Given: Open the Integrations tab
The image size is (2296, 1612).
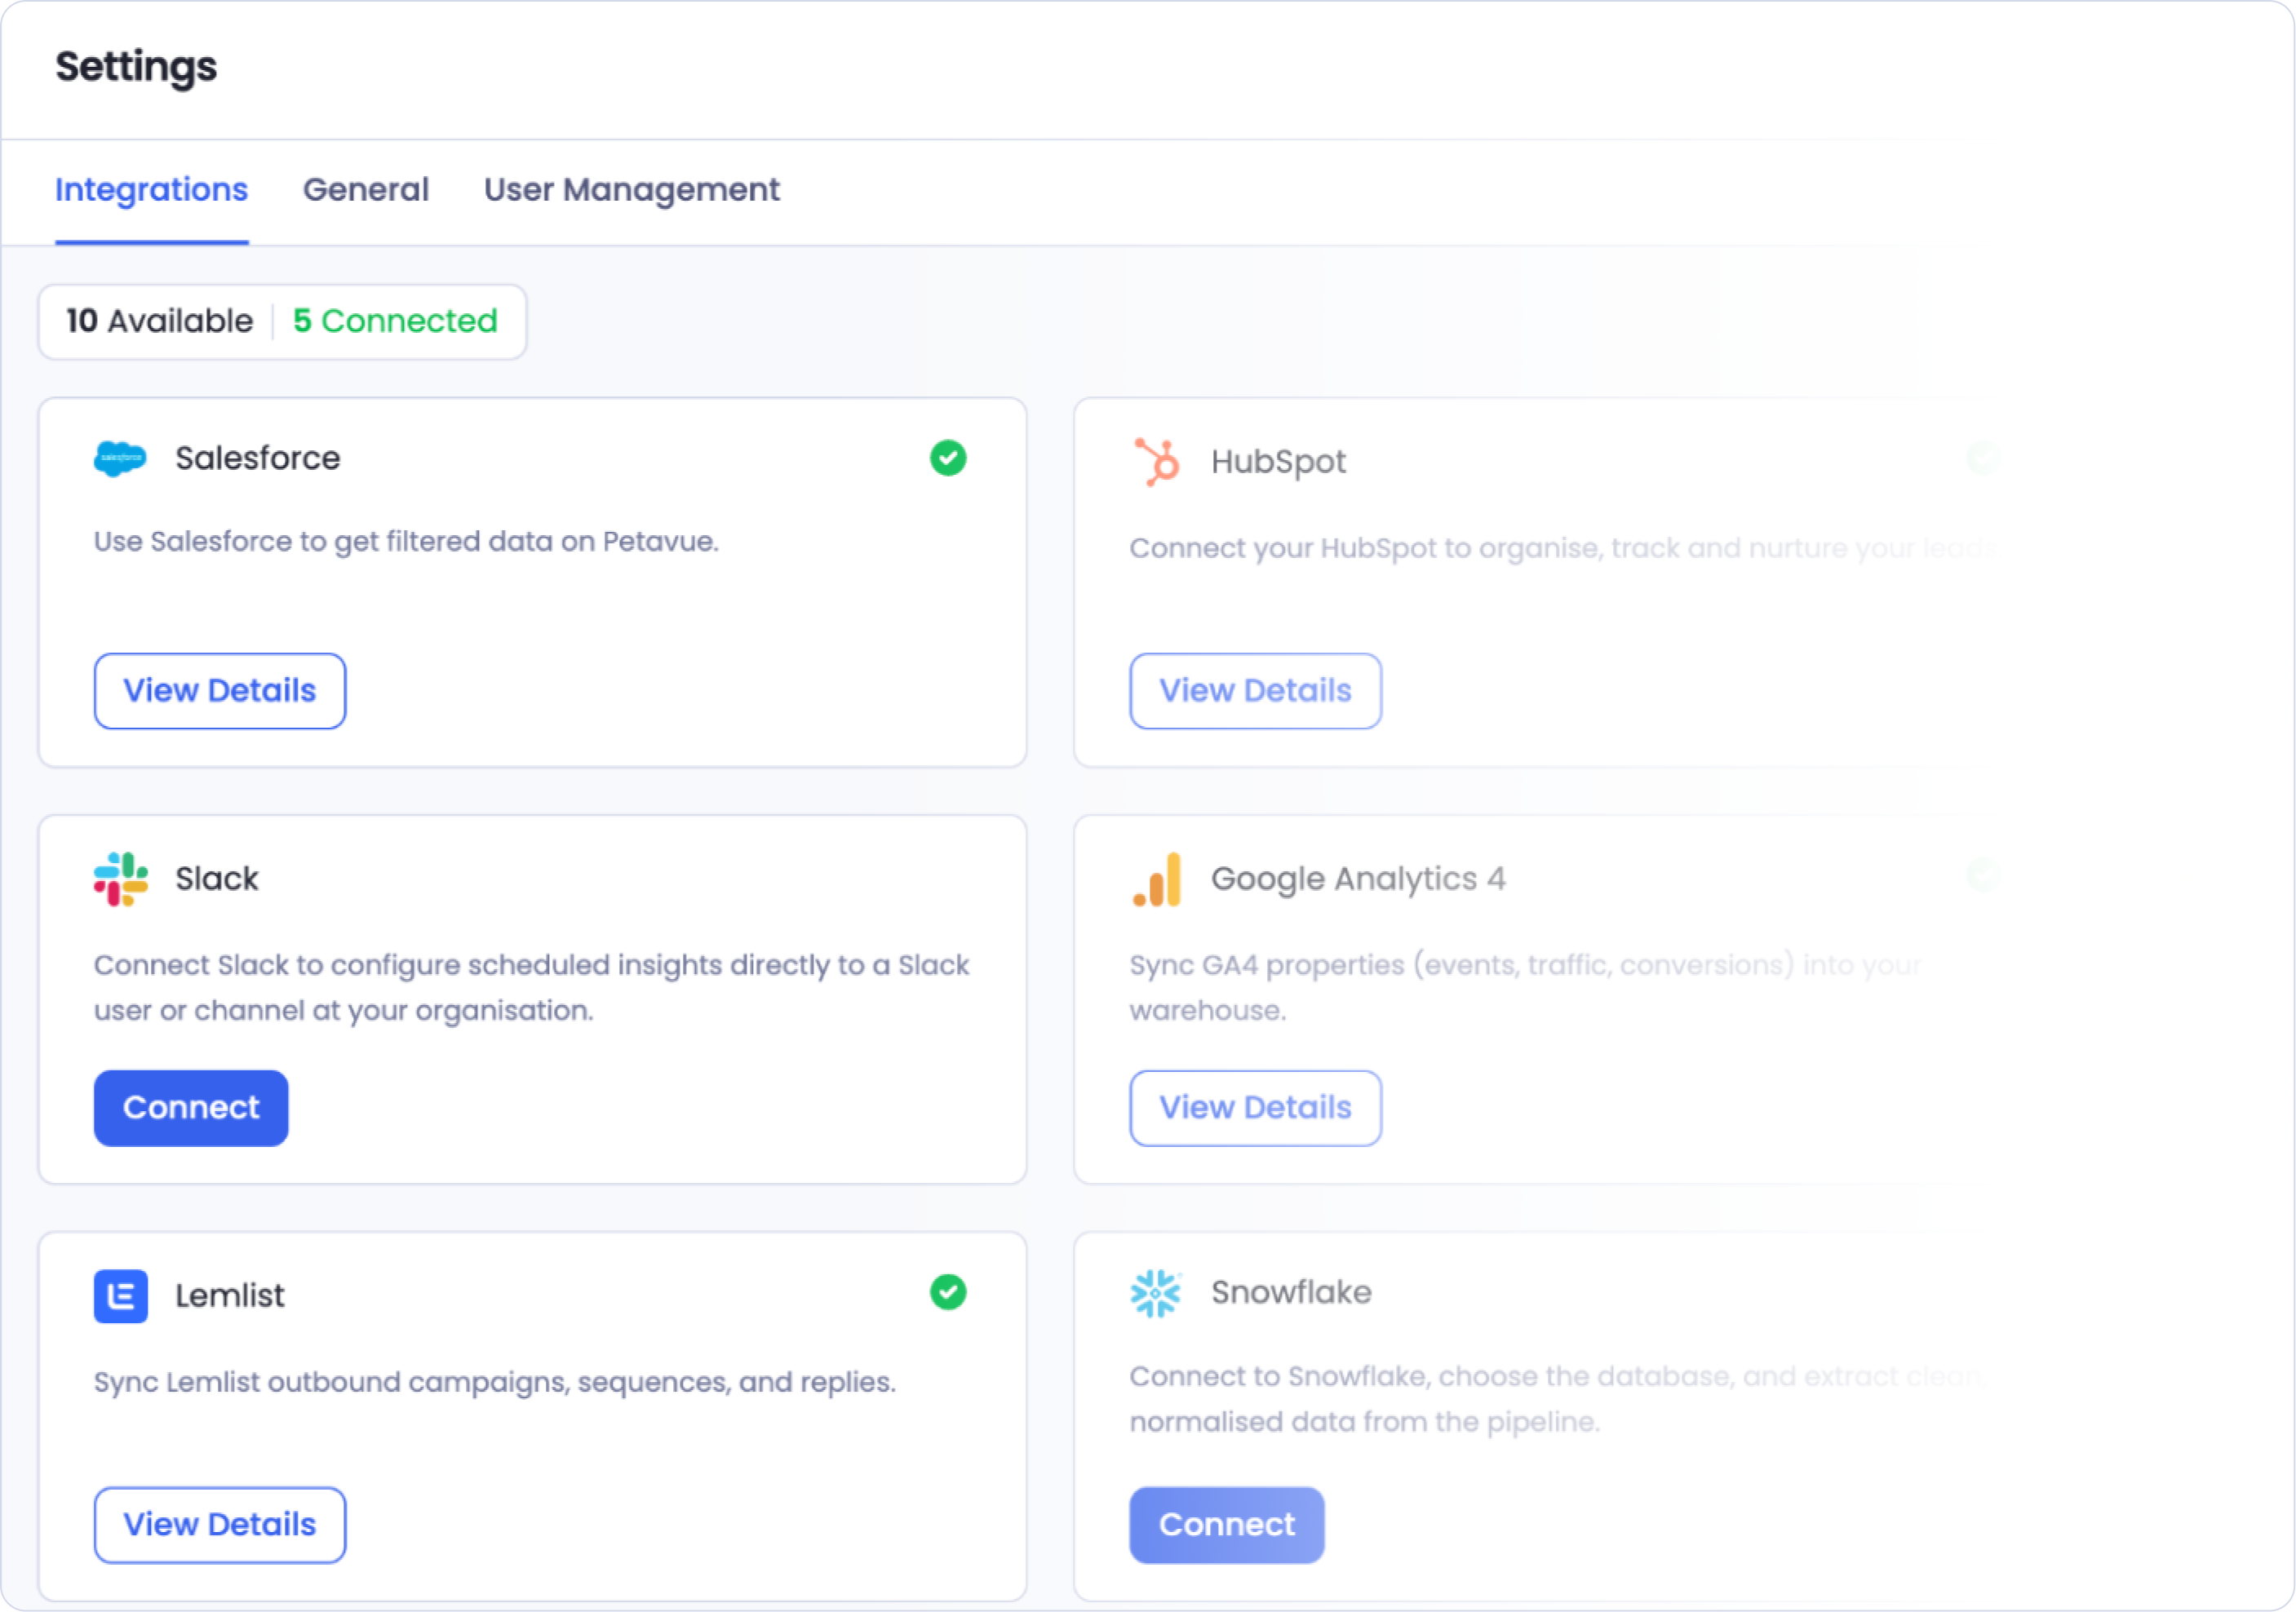Looking at the screenshot, I should 151,190.
